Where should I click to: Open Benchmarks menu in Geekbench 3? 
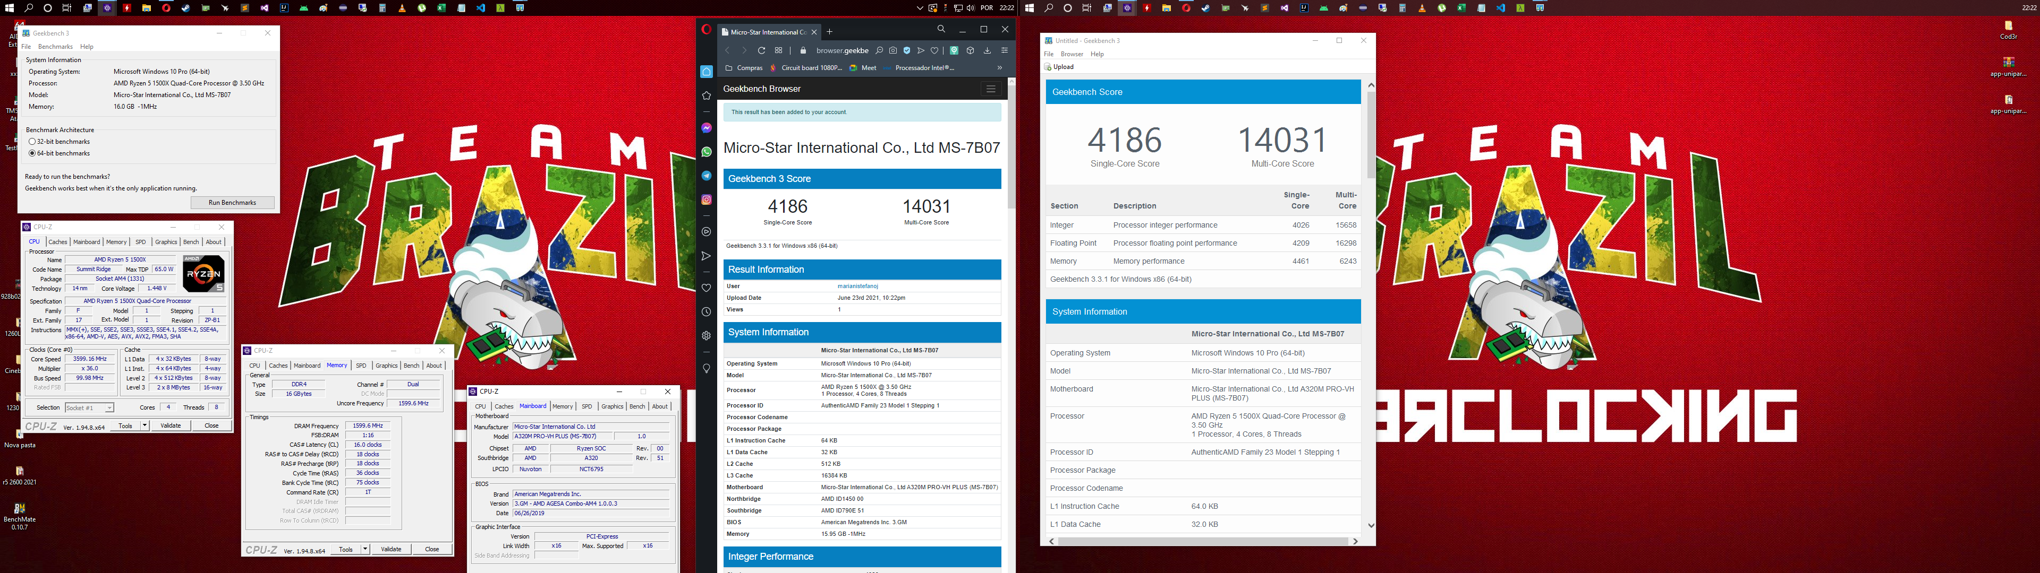coord(55,47)
